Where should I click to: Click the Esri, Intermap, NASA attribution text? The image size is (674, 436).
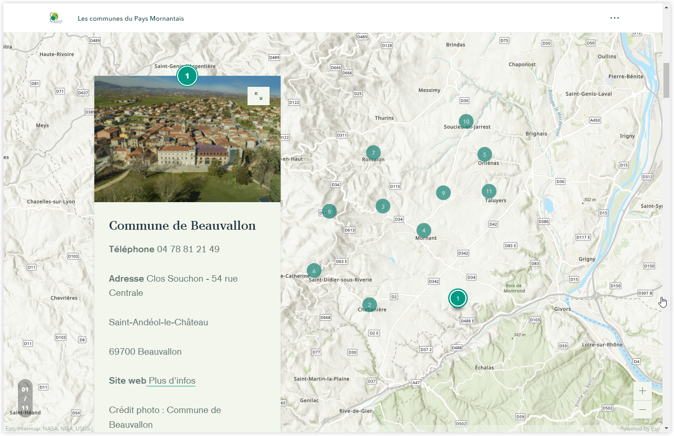pos(48,429)
